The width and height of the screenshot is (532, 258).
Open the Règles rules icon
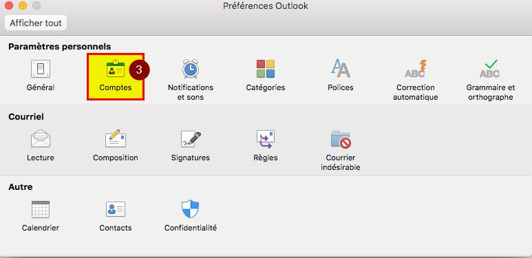(266, 140)
